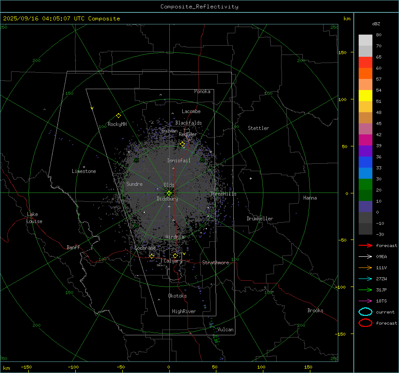Click the purple 39–36 dBZ swatch

(365, 151)
